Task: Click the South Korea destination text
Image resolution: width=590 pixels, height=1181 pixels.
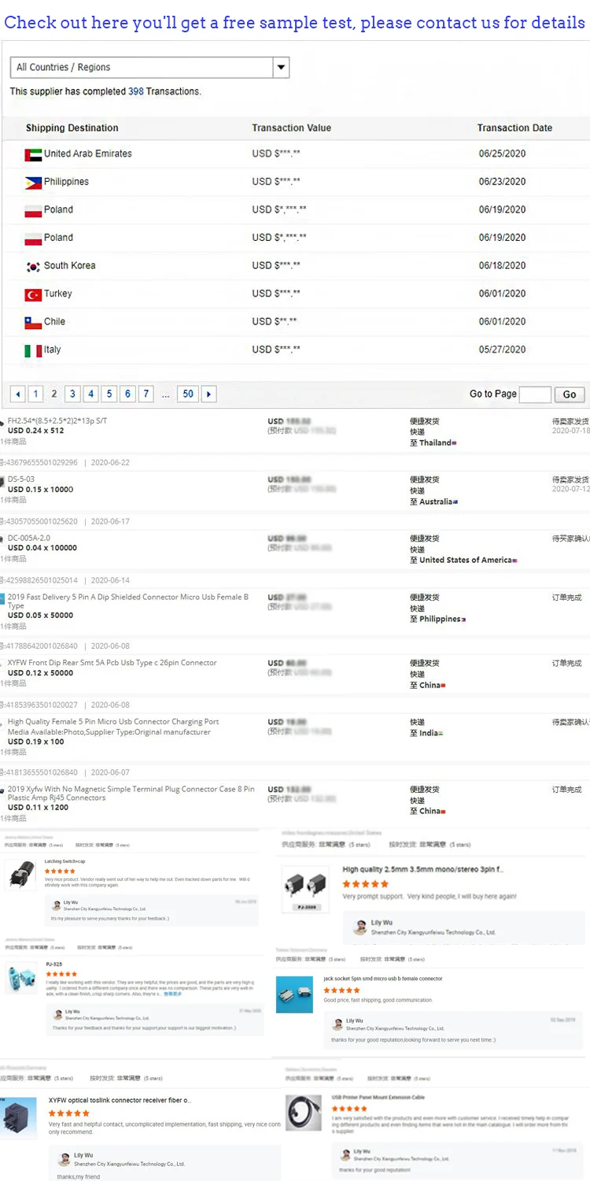Action: click(70, 265)
